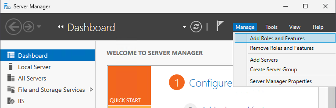Click the All Servers icon
This screenshot has height=108, width=336.
pos(11,78)
